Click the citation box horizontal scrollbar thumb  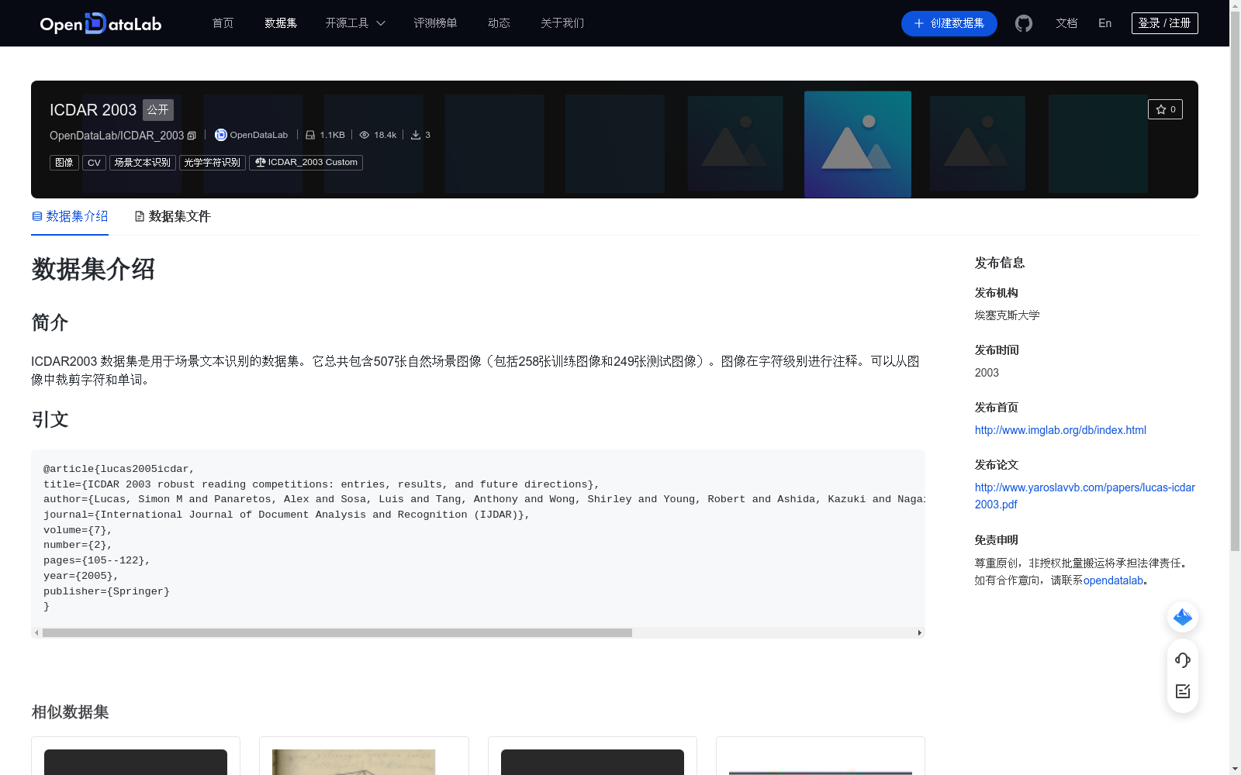(x=337, y=633)
